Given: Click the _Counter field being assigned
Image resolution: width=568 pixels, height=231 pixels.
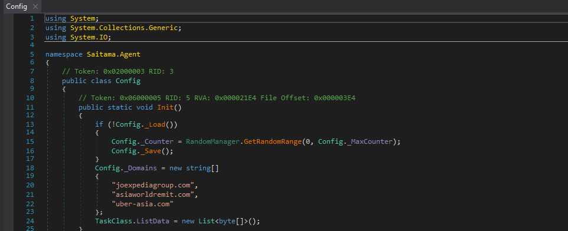Looking at the screenshot, I should click(153, 141).
